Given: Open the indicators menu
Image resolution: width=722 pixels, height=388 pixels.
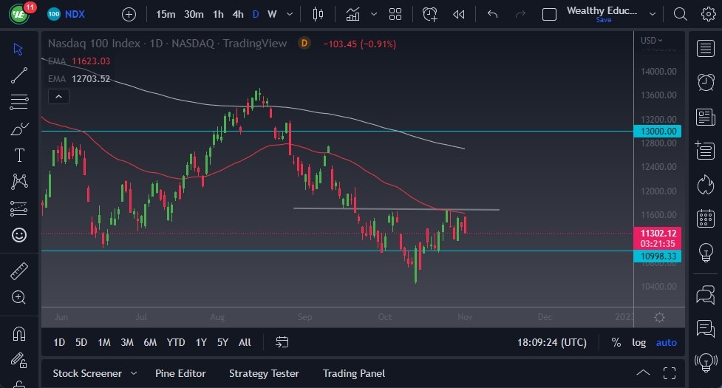Looking at the screenshot, I should click(x=353, y=14).
